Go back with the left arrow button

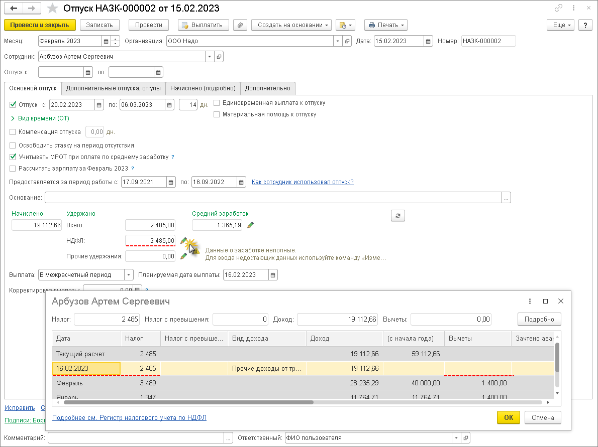coord(14,8)
